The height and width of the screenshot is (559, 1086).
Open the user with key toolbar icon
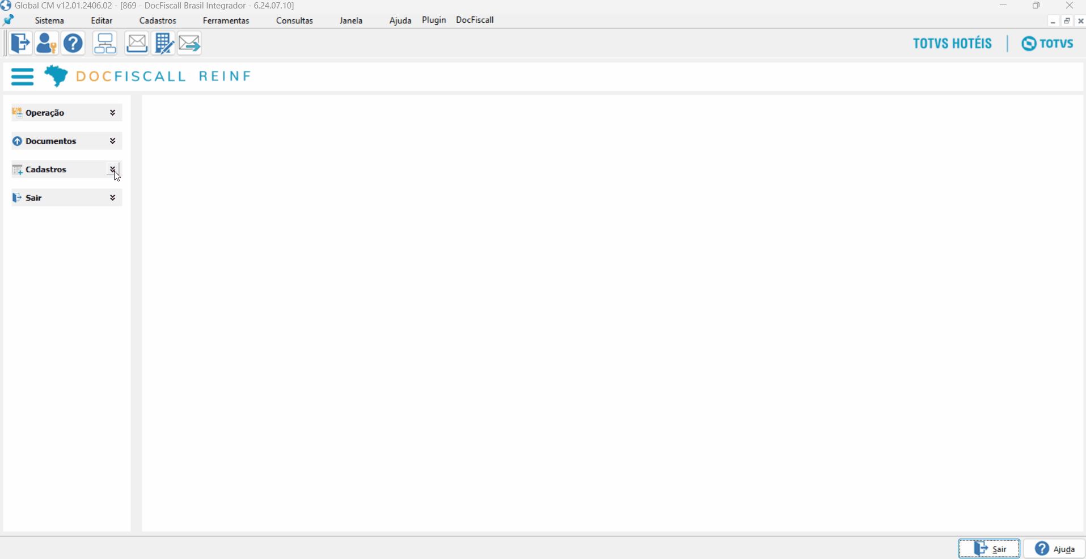click(x=47, y=43)
